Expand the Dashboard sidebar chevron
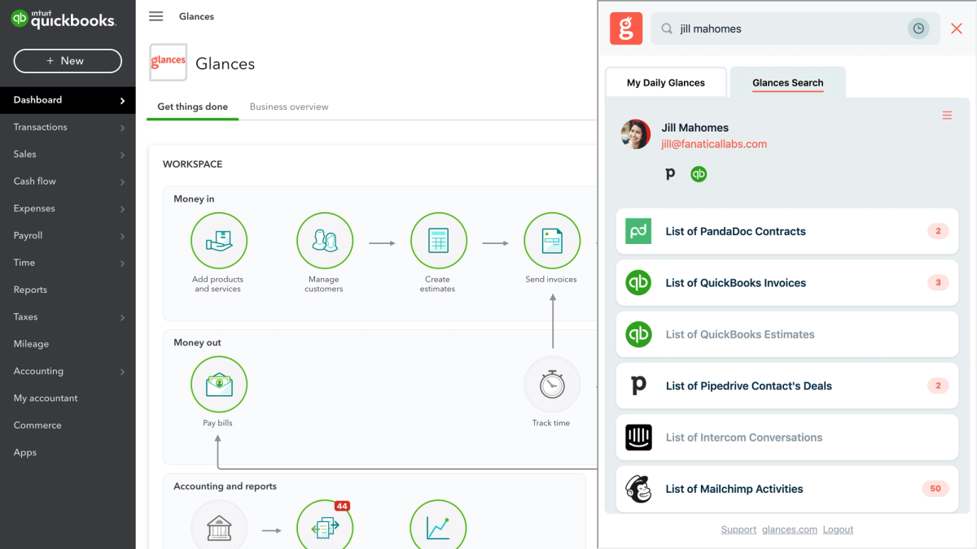The image size is (977, 549). [123, 101]
